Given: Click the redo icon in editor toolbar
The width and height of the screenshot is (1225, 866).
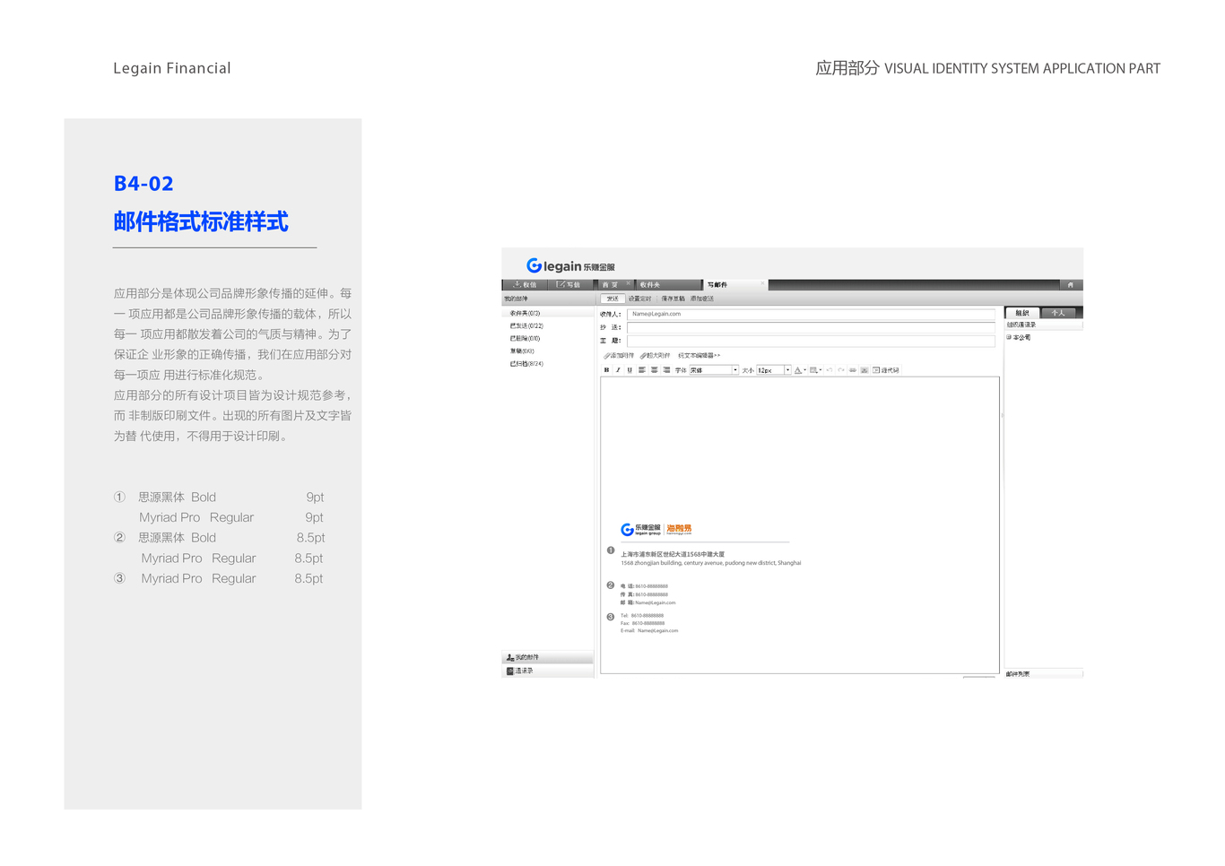Looking at the screenshot, I should point(841,370).
